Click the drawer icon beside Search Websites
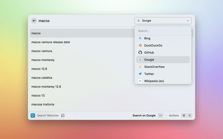The image size is (223, 139). pyautogui.click(x=63, y=115)
